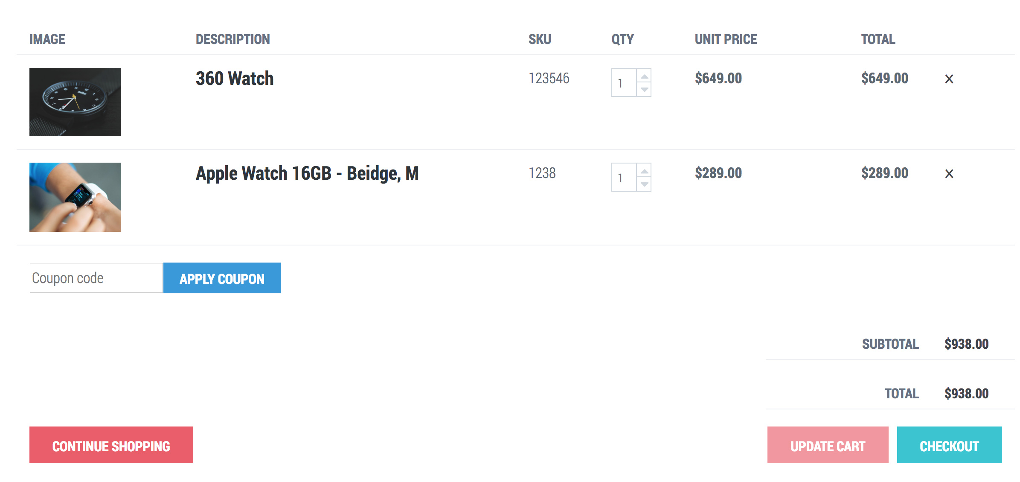The height and width of the screenshot is (482, 1020).
Task: Open the 360 Watch product title link
Action: [235, 79]
